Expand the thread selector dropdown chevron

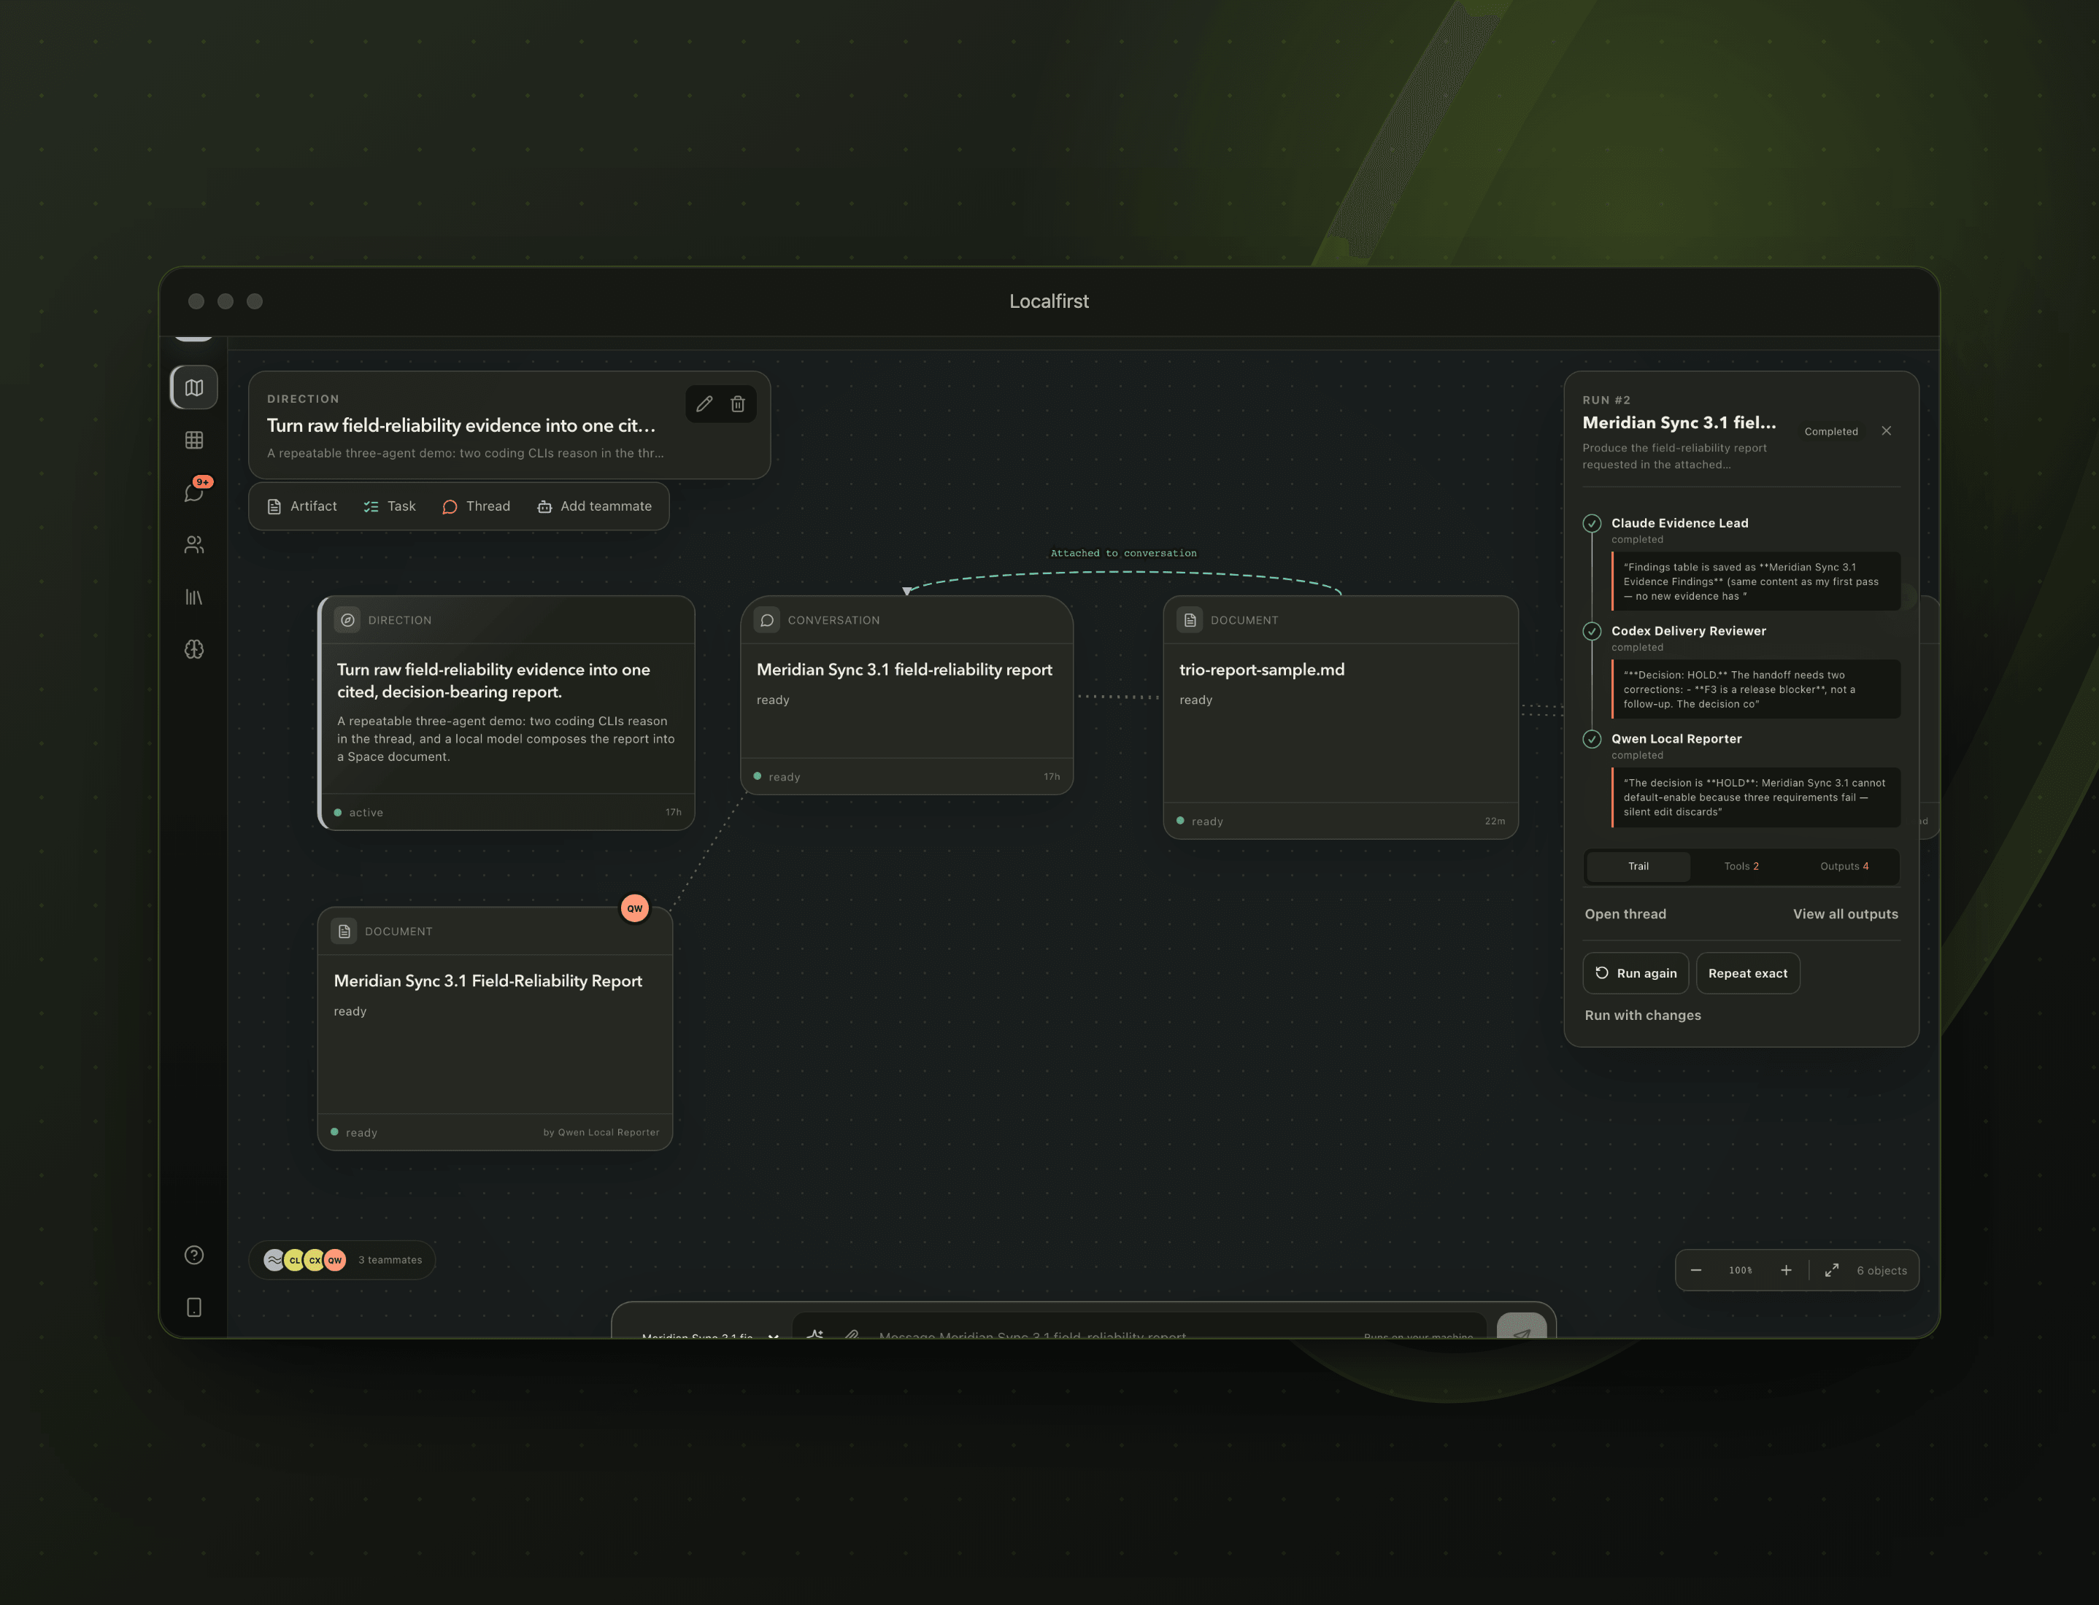pyautogui.click(x=774, y=1336)
